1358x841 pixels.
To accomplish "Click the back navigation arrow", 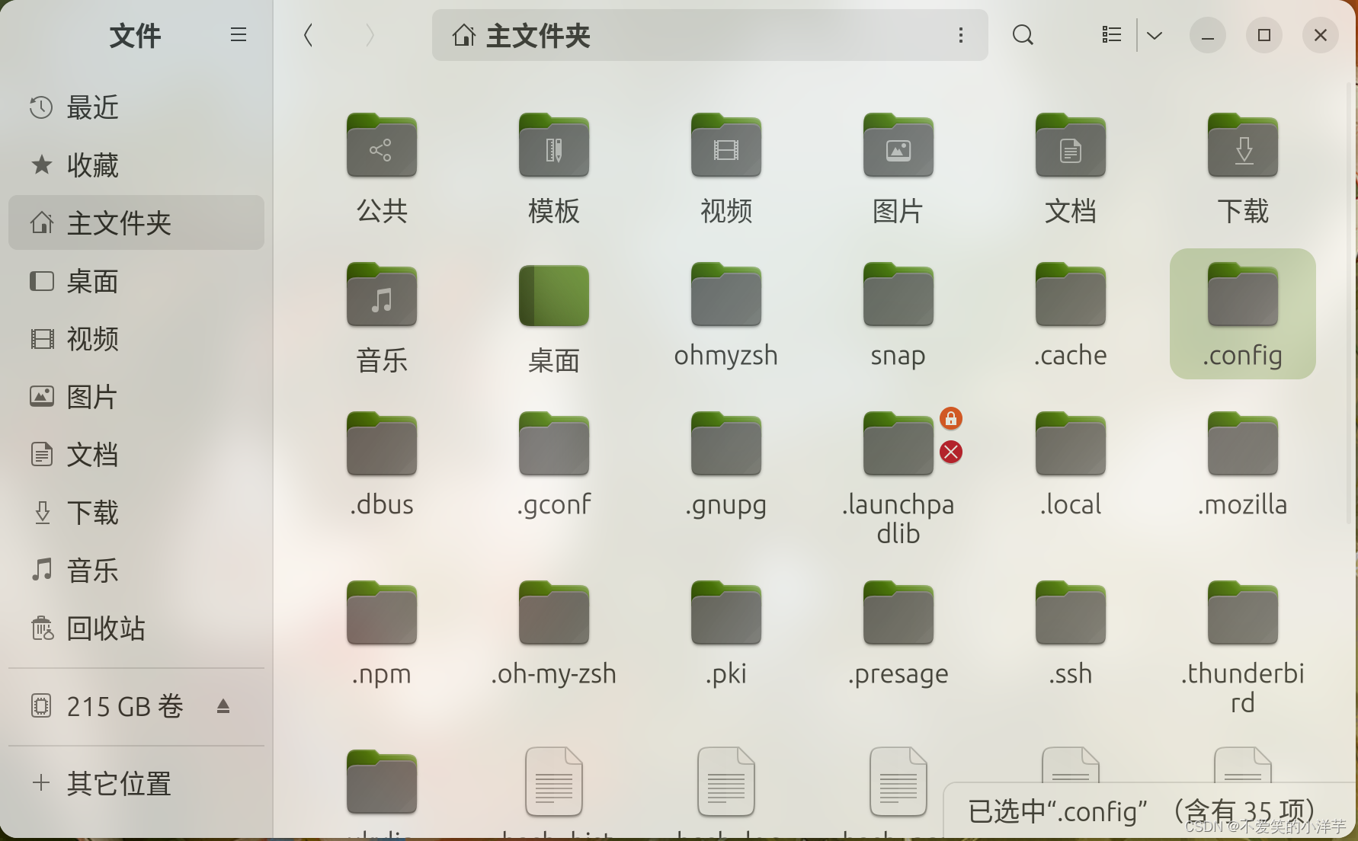I will pos(308,35).
